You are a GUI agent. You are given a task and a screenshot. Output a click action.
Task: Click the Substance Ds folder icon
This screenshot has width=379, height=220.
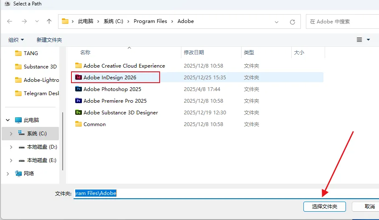pos(78,112)
